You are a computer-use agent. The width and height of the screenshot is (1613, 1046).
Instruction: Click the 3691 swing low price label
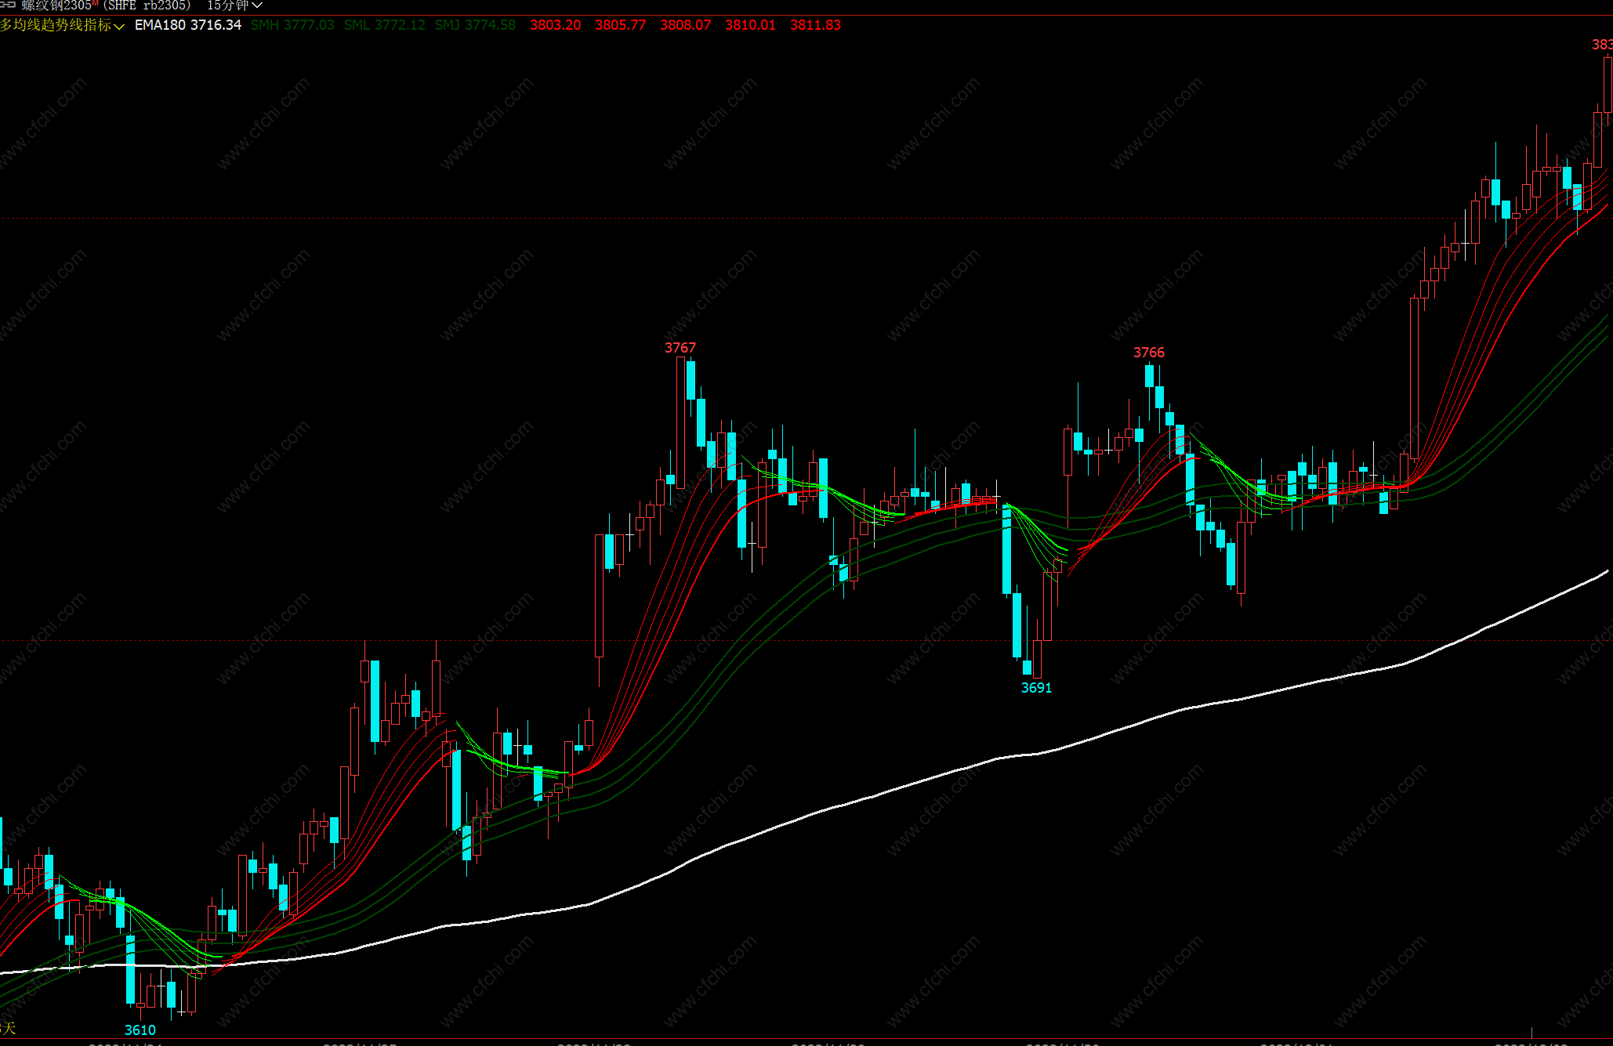tap(1036, 688)
